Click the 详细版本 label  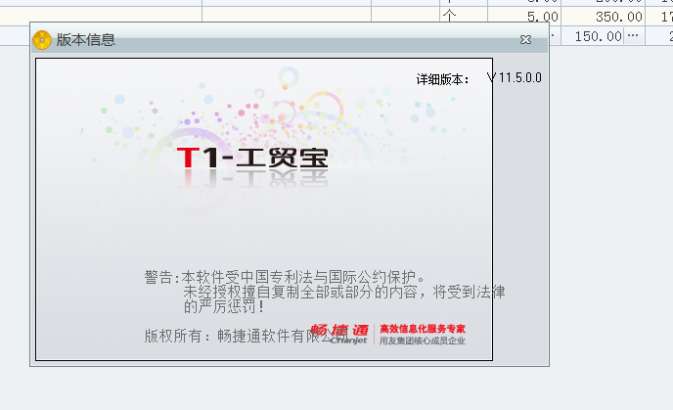coord(442,79)
